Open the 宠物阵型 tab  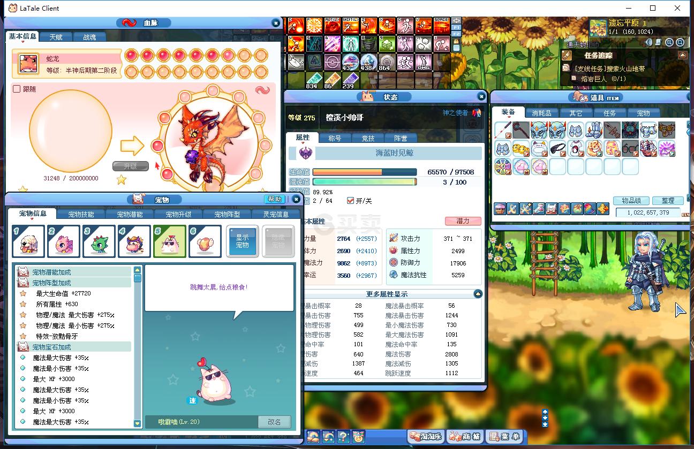[228, 215]
